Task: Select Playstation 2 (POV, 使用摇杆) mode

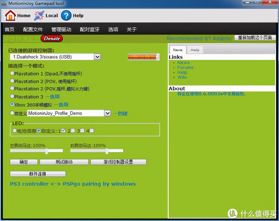Action: (12, 81)
